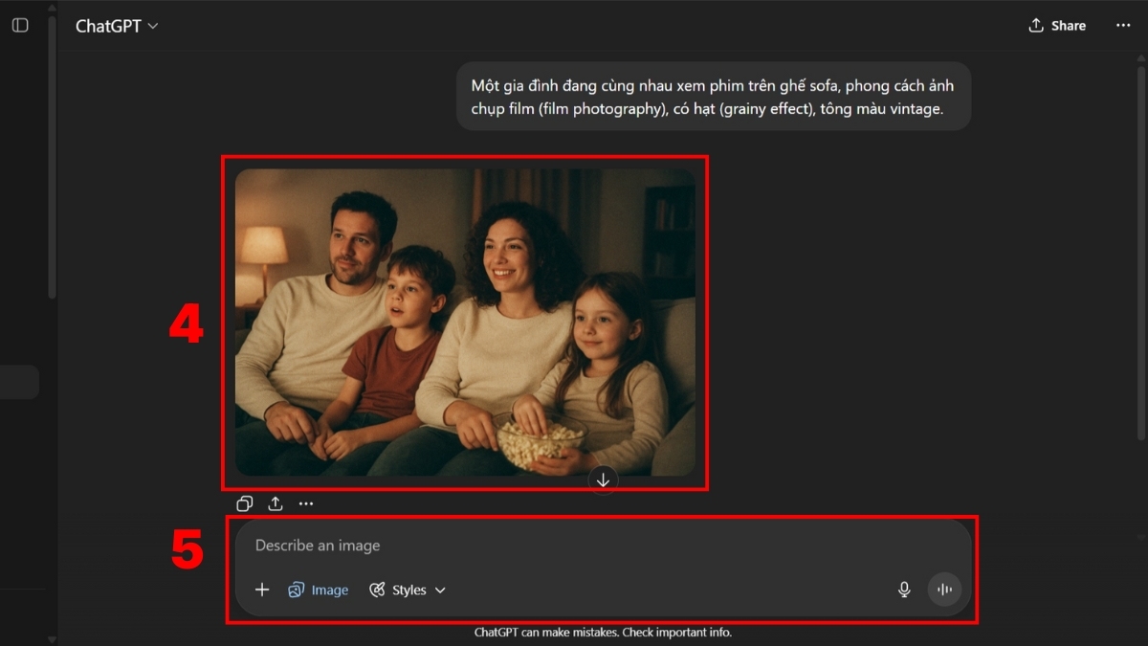Copy the generated image with the copy icon
Image resolution: width=1148 pixels, height=646 pixels.
pyautogui.click(x=245, y=503)
